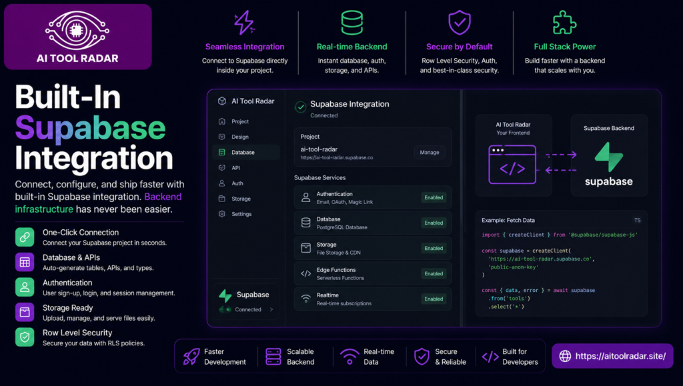Click the Scalable Backend server icon
Viewport: 683px width, 386px height.
(x=273, y=357)
